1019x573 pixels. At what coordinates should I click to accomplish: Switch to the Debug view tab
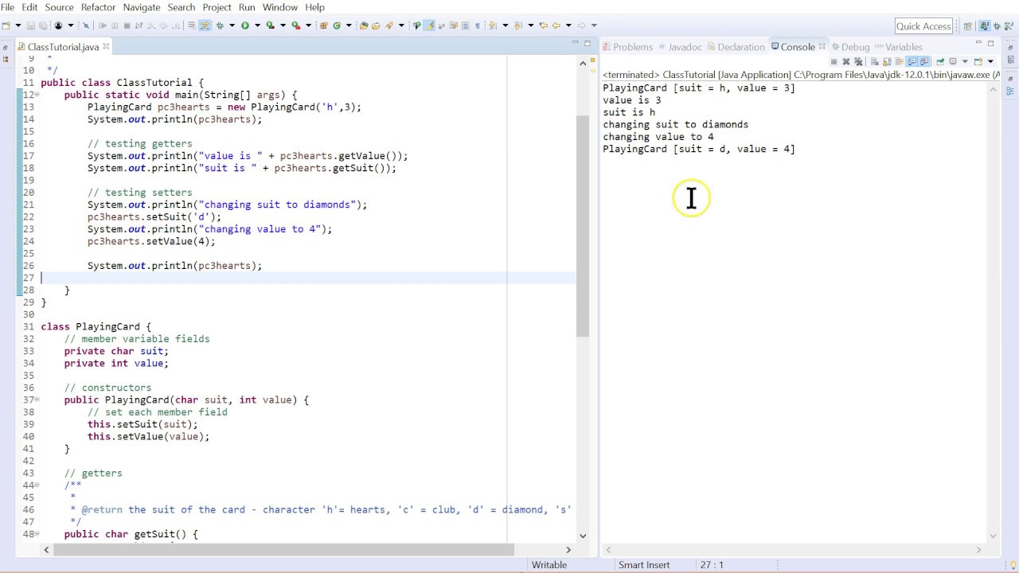point(850,47)
